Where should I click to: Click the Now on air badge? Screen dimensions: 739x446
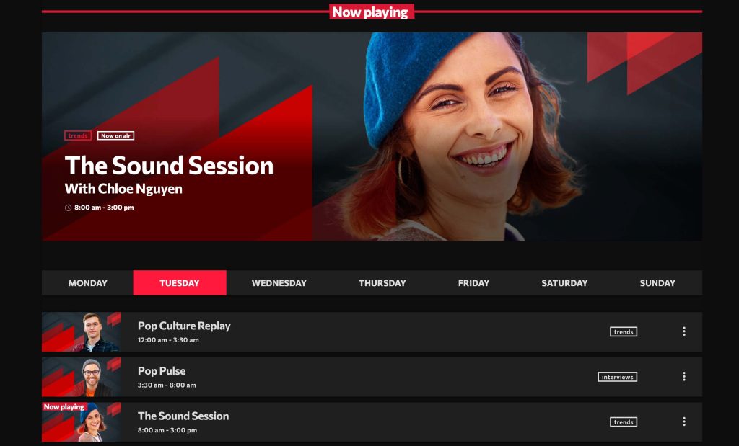(x=116, y=136)
